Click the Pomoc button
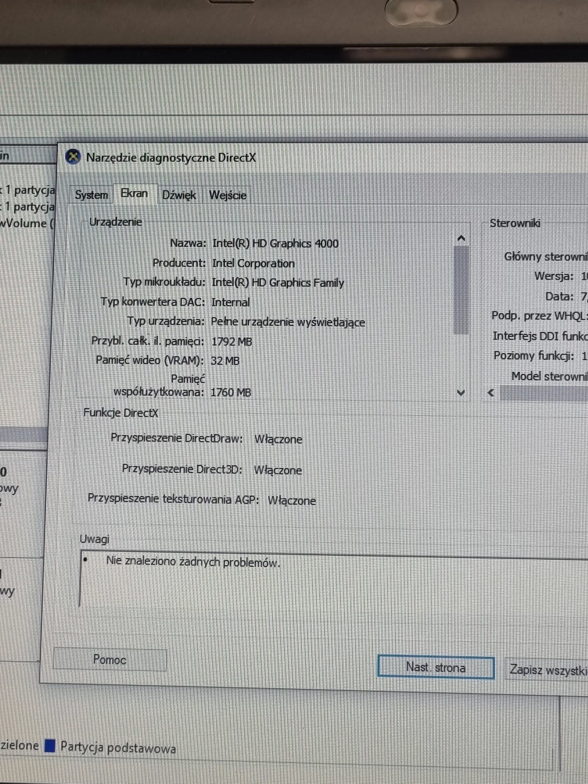 pos(110,660)
